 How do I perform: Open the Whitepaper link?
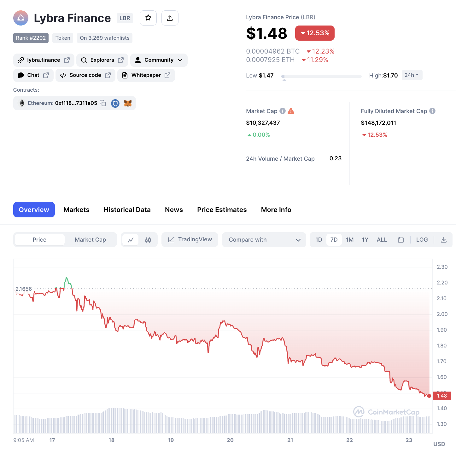[146, 75]
